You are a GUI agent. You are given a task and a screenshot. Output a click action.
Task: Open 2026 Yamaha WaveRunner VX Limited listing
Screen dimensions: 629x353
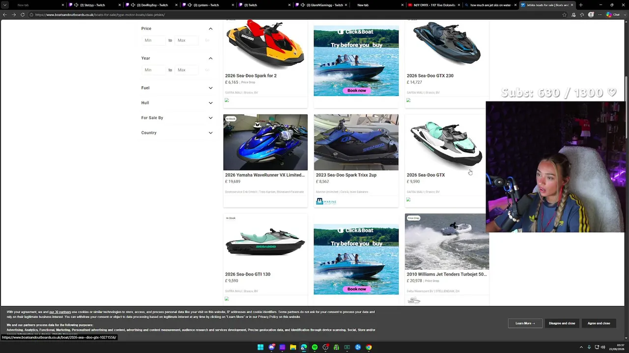(x=265, y=175)
